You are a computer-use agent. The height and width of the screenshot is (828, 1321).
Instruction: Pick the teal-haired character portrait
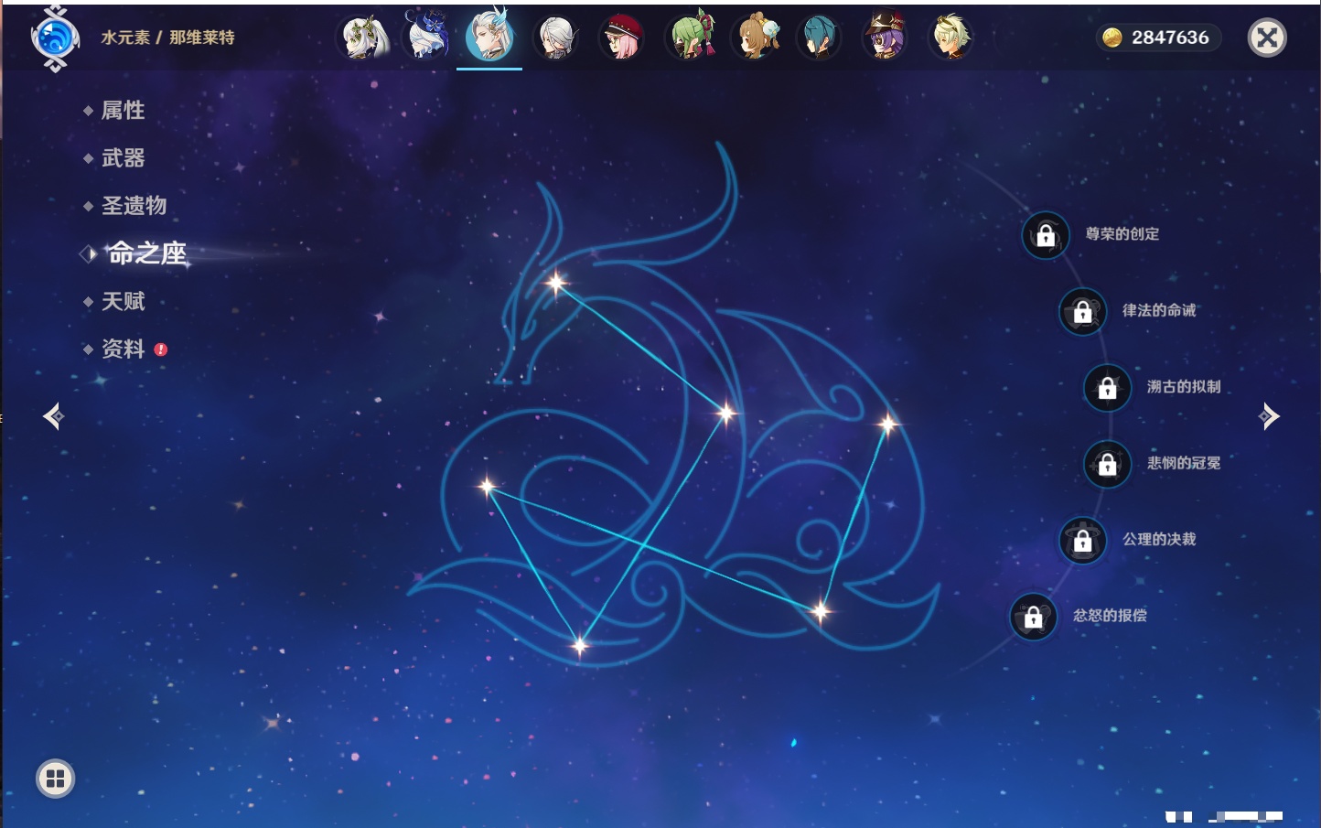818,38
